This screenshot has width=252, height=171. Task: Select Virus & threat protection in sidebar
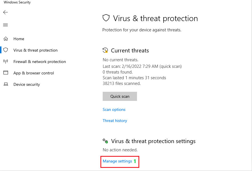[35, 50]
